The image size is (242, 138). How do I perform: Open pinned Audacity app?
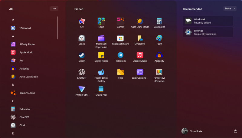coord(159,57)
